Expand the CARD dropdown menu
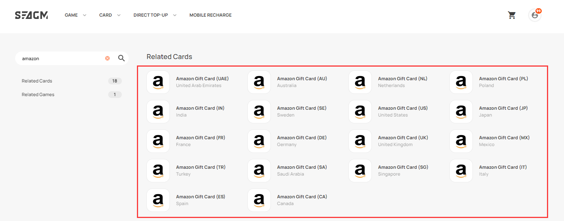This screenshot has width=564, height=221. pos(110,15)
